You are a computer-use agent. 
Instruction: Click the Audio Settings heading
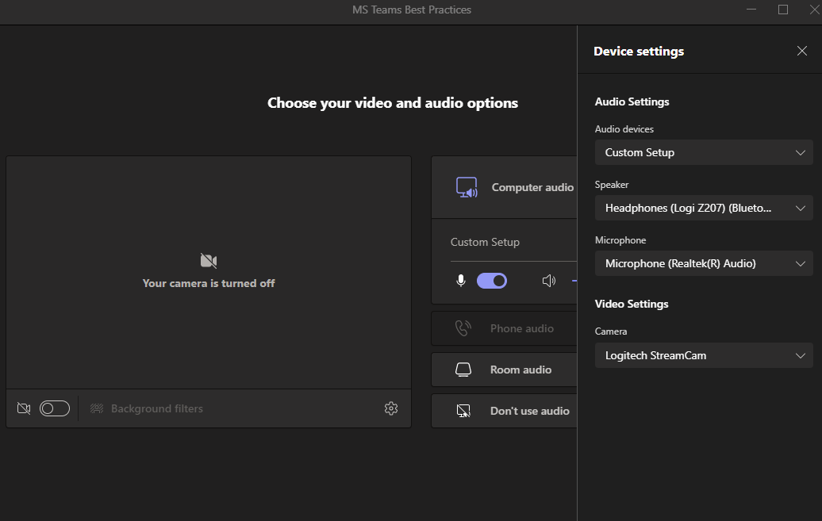(x=632, y=102)
